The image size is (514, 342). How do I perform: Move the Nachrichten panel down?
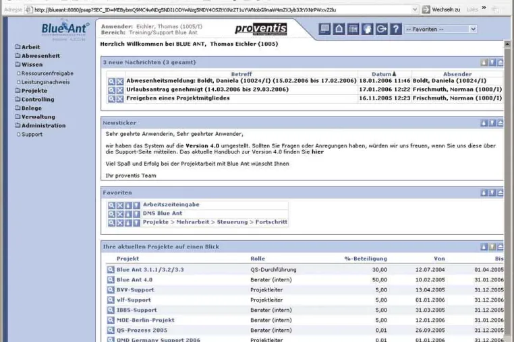pyautogui.click(x=492, y=62)
